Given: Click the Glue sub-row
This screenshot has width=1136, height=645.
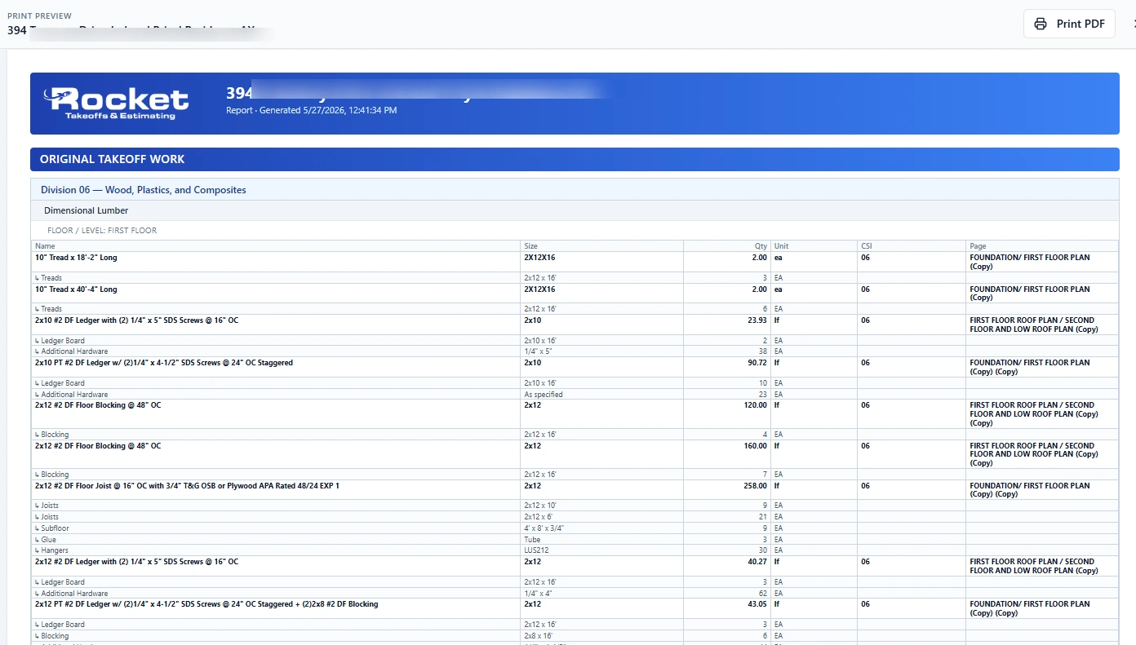Looking at the screenshot, I should click(575, 540).
